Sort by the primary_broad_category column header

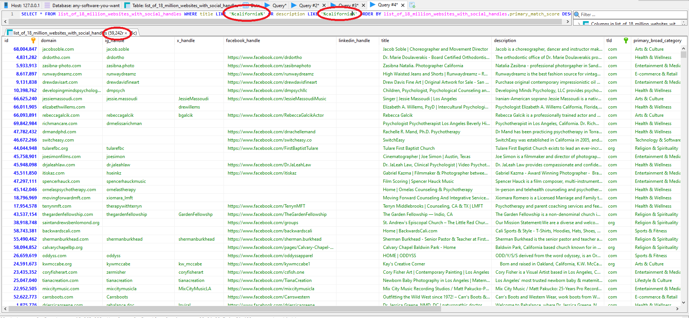pos(657,41)
